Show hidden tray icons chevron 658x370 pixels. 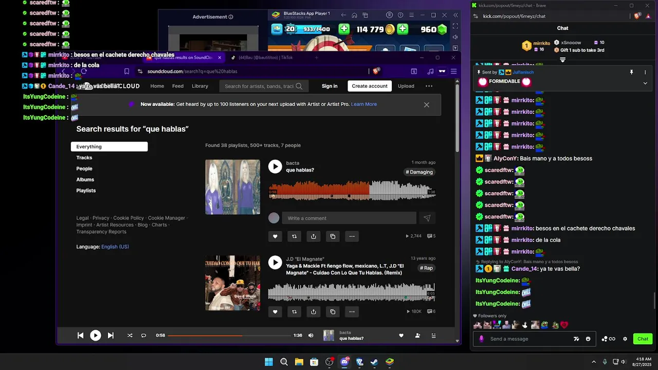[x=594, y=362]
